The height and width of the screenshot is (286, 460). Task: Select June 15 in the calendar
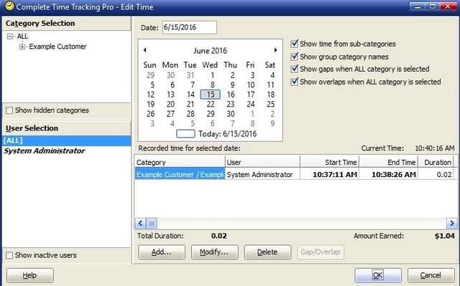211,95
